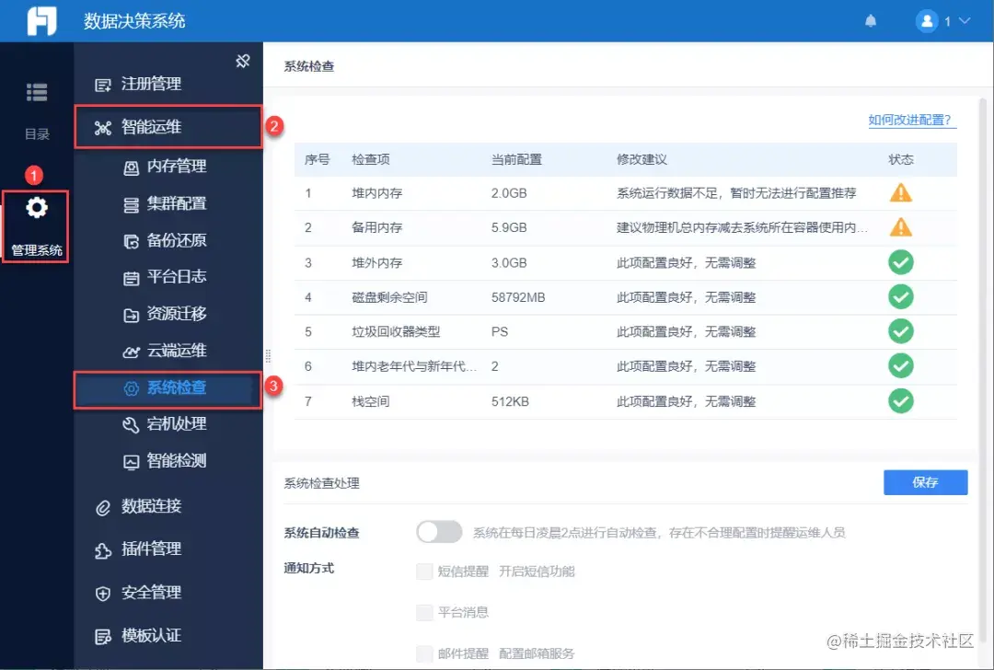Unpin the navigation panel with pin icon

tap(243, 59)
